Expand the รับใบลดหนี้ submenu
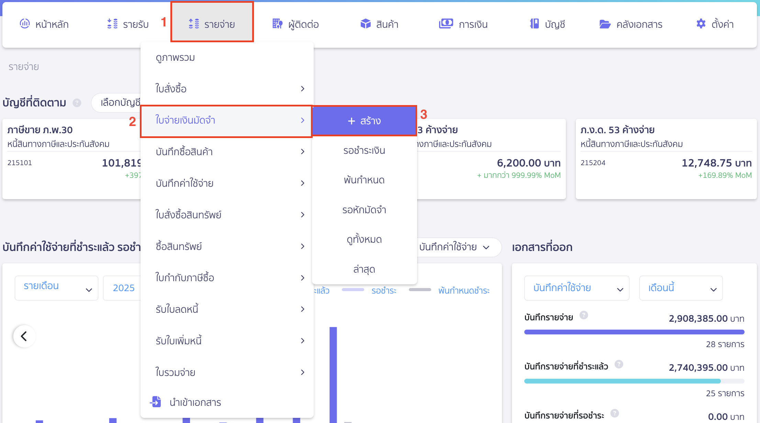Viewport: 760px width, 423px height. [227, 309]
